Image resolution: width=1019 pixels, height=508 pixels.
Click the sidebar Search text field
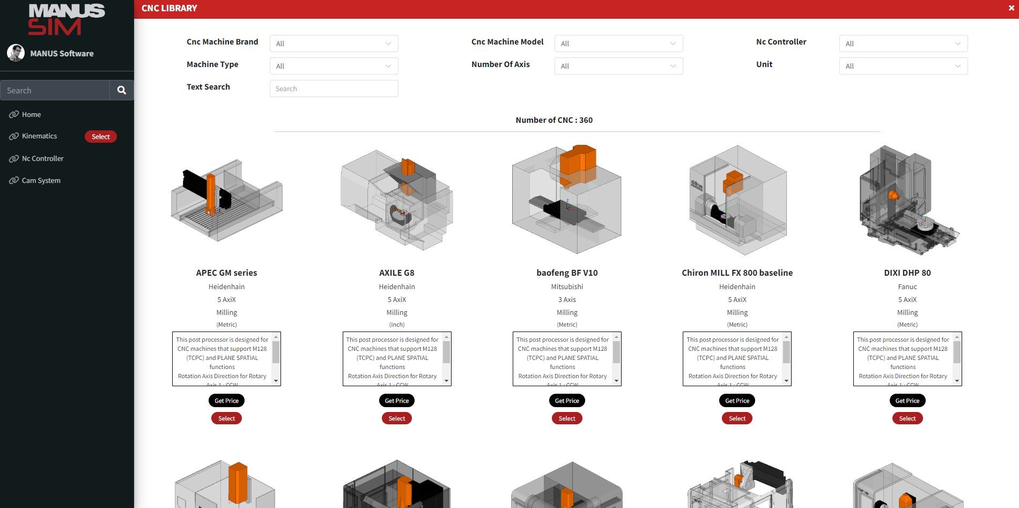point(55,90)
